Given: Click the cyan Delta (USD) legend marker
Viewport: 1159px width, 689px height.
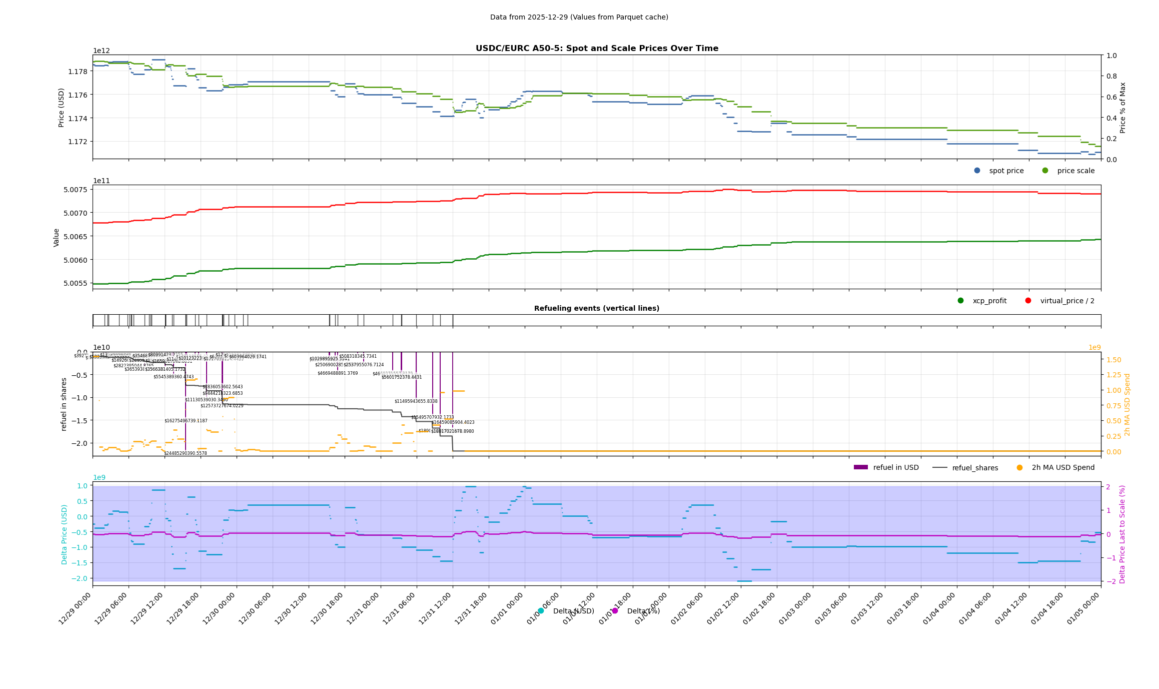Looking at the screenshot, I should [x=541, y=611].
